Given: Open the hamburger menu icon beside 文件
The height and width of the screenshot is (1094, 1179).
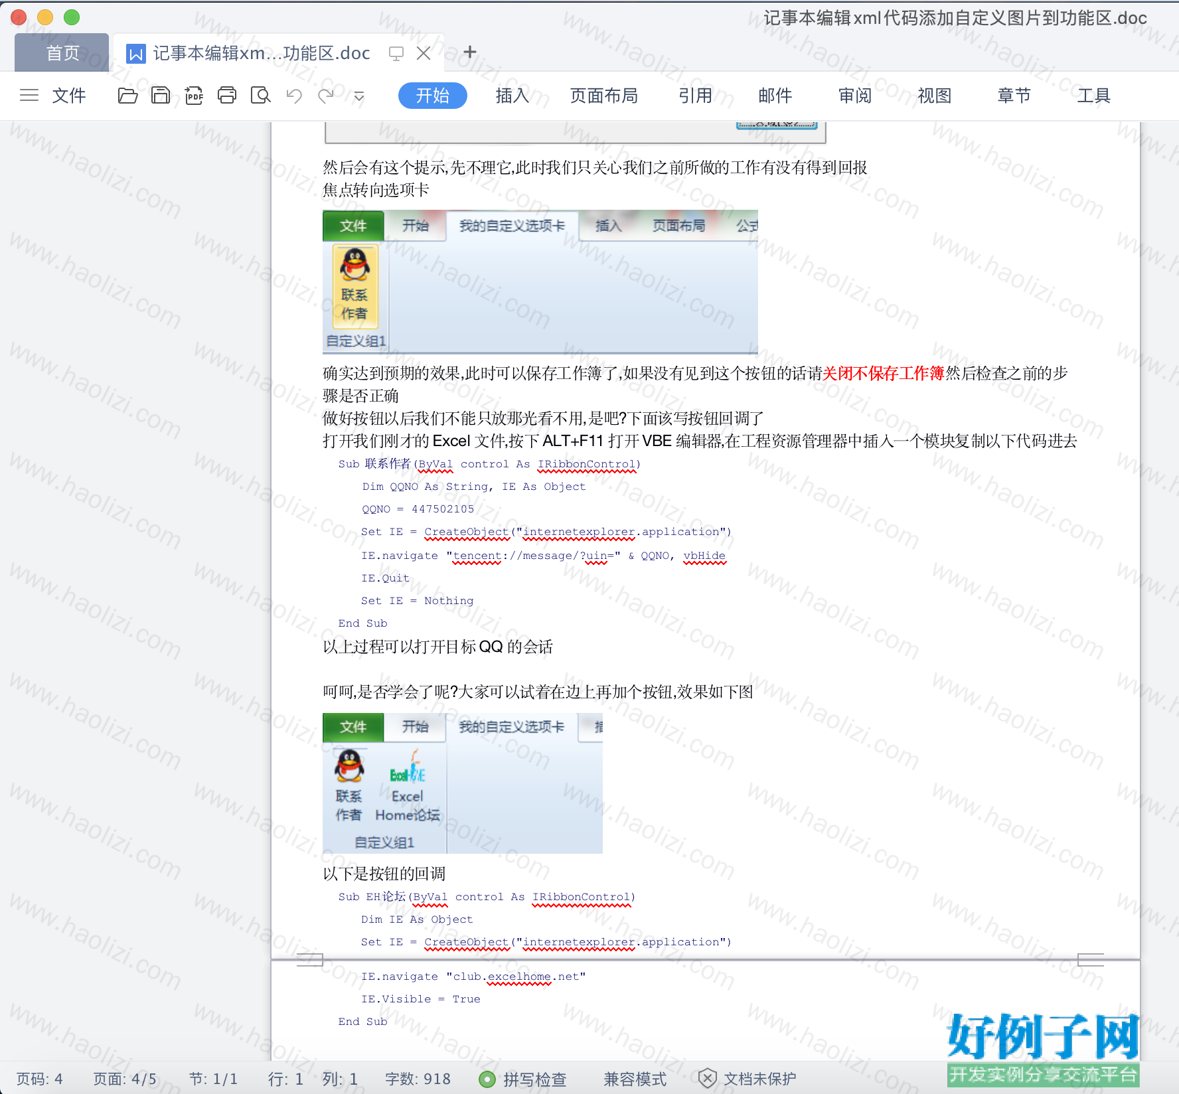Looking at the screenshot, I should tap(29, 96).
